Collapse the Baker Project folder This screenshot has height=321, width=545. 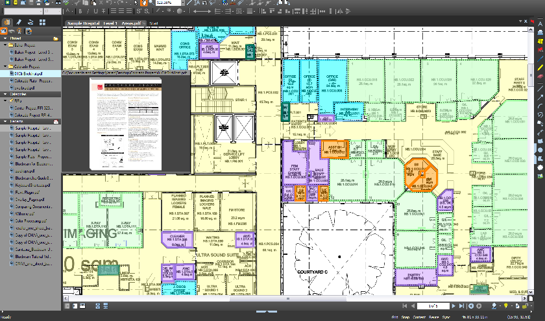point(5,45)
